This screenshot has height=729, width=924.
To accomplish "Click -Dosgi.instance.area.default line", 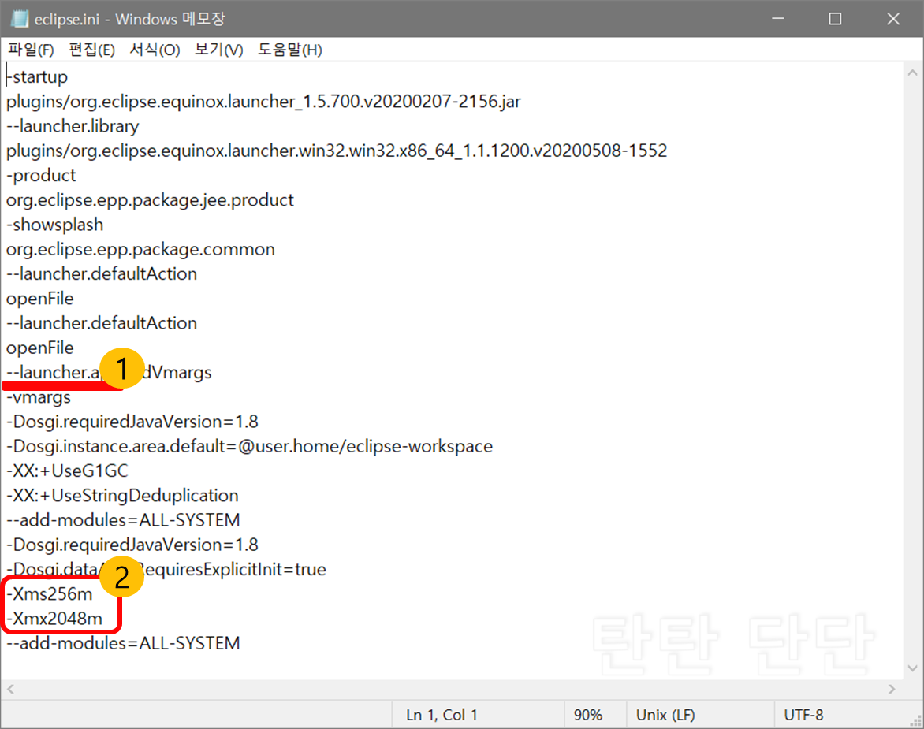I will coord(249,446).
